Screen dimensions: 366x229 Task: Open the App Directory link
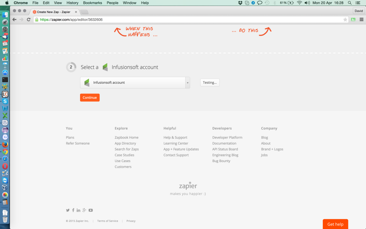coord(125,143)
